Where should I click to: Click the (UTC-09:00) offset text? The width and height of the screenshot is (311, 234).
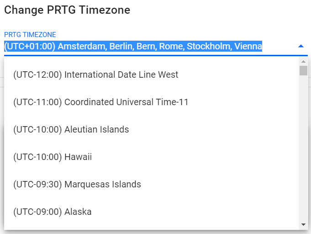click(37, 212)
